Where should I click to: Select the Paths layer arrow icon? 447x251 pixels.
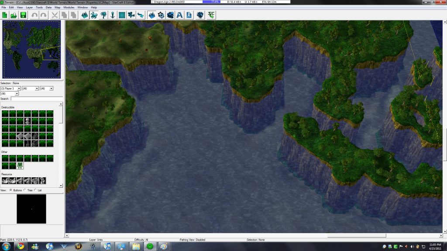(141, 15)
